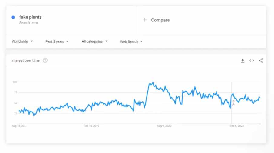Open the All categories dropdown
The image size is (274, 153).
point(94,41)
